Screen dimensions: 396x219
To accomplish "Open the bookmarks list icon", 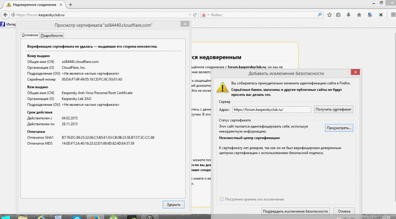I will (x=338, y=15).
